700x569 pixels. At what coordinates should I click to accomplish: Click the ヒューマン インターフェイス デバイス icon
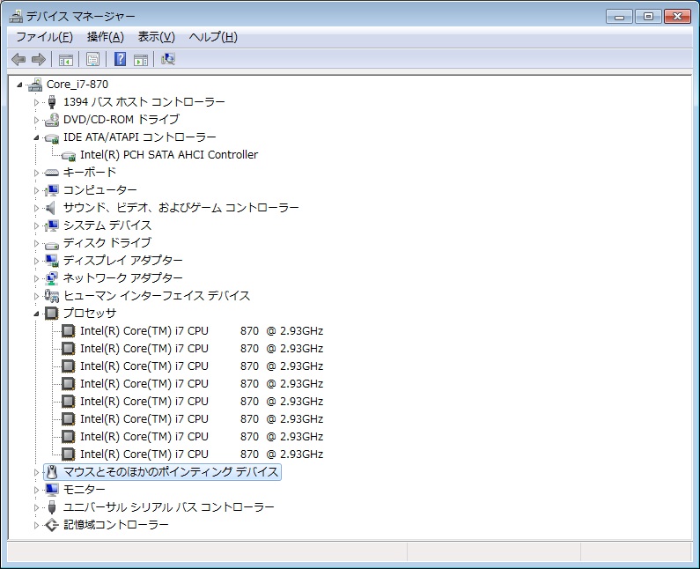click(52, 296)
